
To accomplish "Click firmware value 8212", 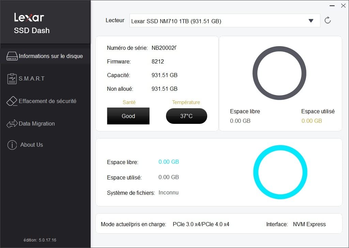I will (157, 61).
